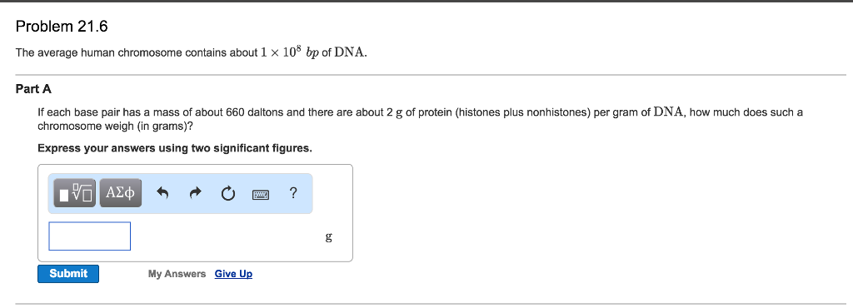Submit the answer
853x308 pixels.
click(x=68, y=274)
